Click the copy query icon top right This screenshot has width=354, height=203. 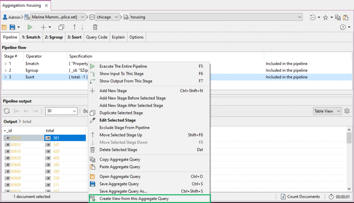pyautogui.click(x=338, y=17)
